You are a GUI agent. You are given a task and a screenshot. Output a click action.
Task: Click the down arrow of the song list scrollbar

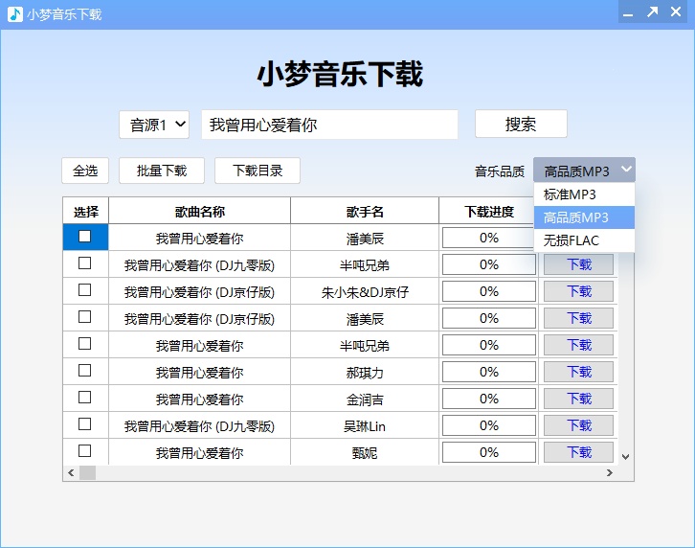(x=626, y=457)
